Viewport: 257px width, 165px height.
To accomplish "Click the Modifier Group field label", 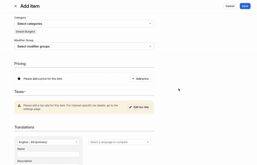I will [x=24, y=40].
